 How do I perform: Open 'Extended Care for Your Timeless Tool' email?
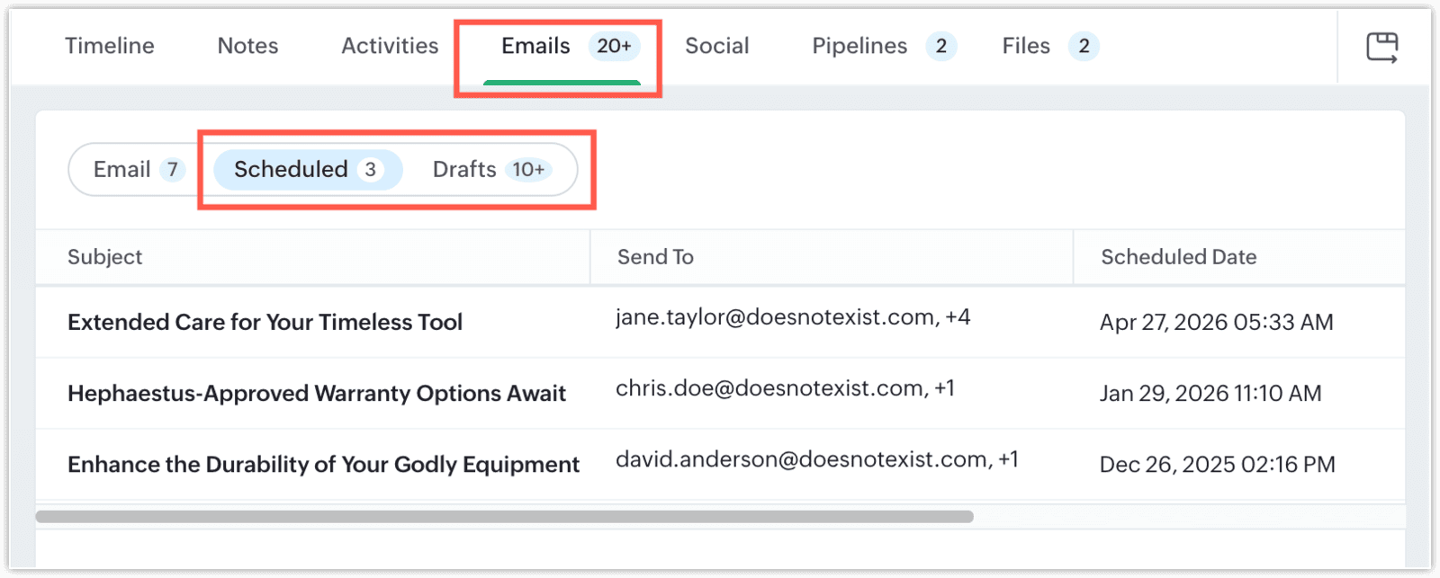[x=265, y=322]
